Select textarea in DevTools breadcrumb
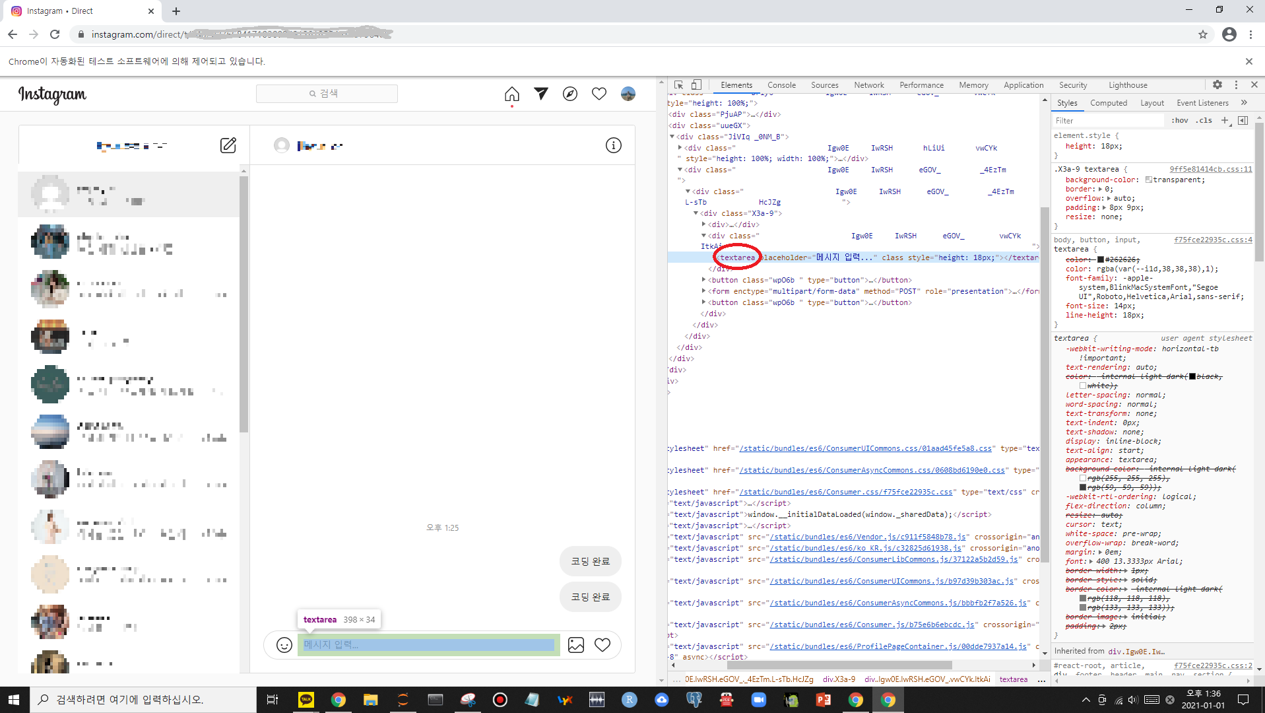Image resolution: width=1265 pixels, height=713 pixels. [1013, 679]
